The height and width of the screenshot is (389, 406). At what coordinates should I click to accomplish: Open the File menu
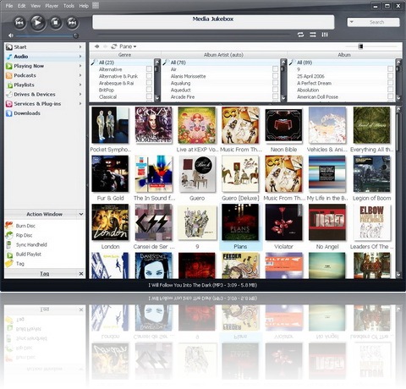pos(9,6)
